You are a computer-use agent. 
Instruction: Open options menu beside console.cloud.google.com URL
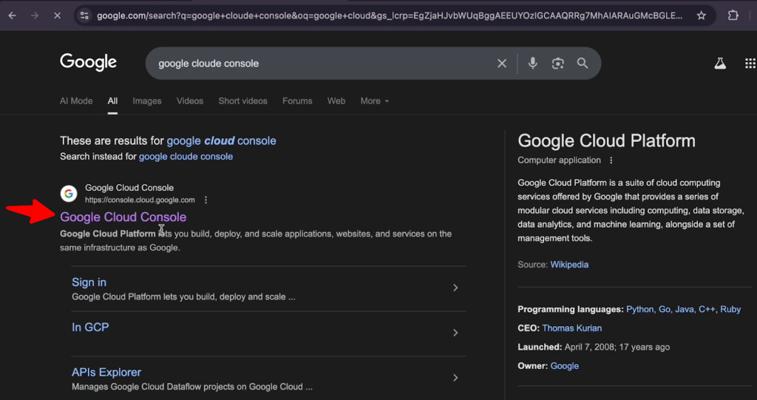coord(206,200)
